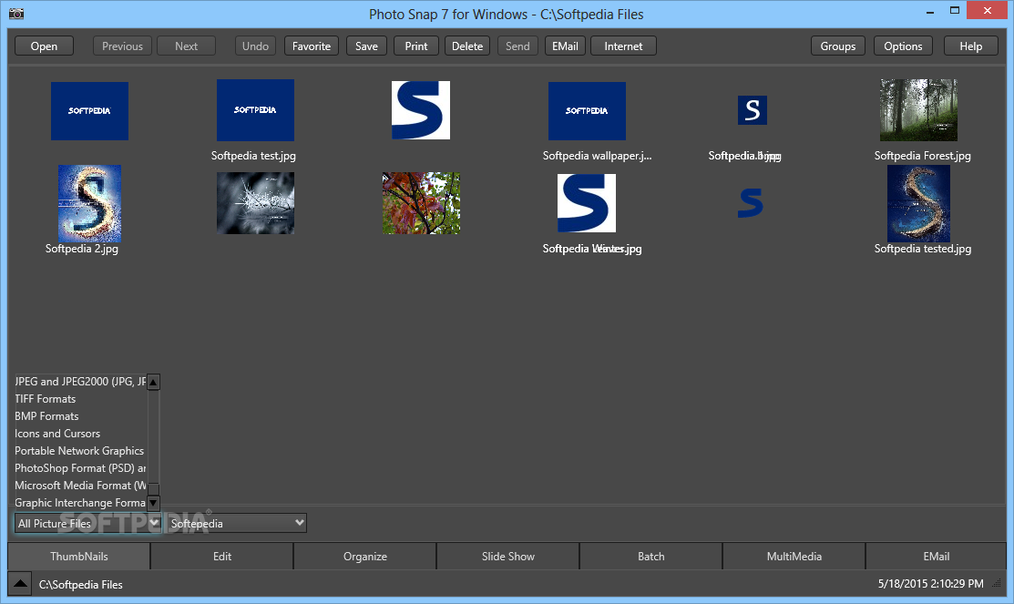
Task: Select the Softpedia tested.jpg thumbnail
Action: click(918, 204)
